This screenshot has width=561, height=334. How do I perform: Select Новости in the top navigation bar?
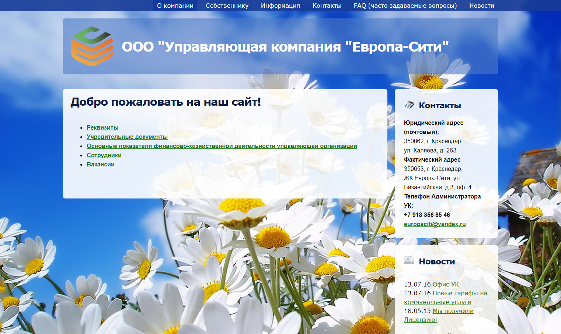coord(481,6)
